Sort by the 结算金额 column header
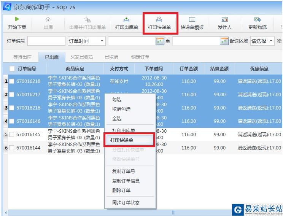 [219, 68]
